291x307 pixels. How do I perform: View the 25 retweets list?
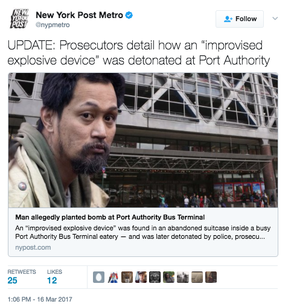click(22, 277)
